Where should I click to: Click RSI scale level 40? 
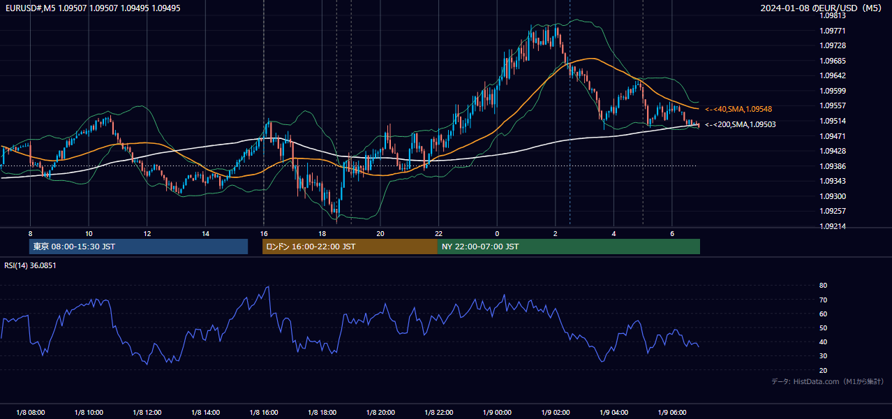pos(824,342)
